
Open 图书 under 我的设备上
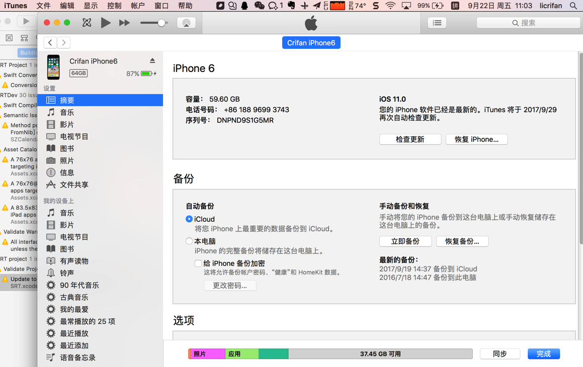tap(100, 249)
